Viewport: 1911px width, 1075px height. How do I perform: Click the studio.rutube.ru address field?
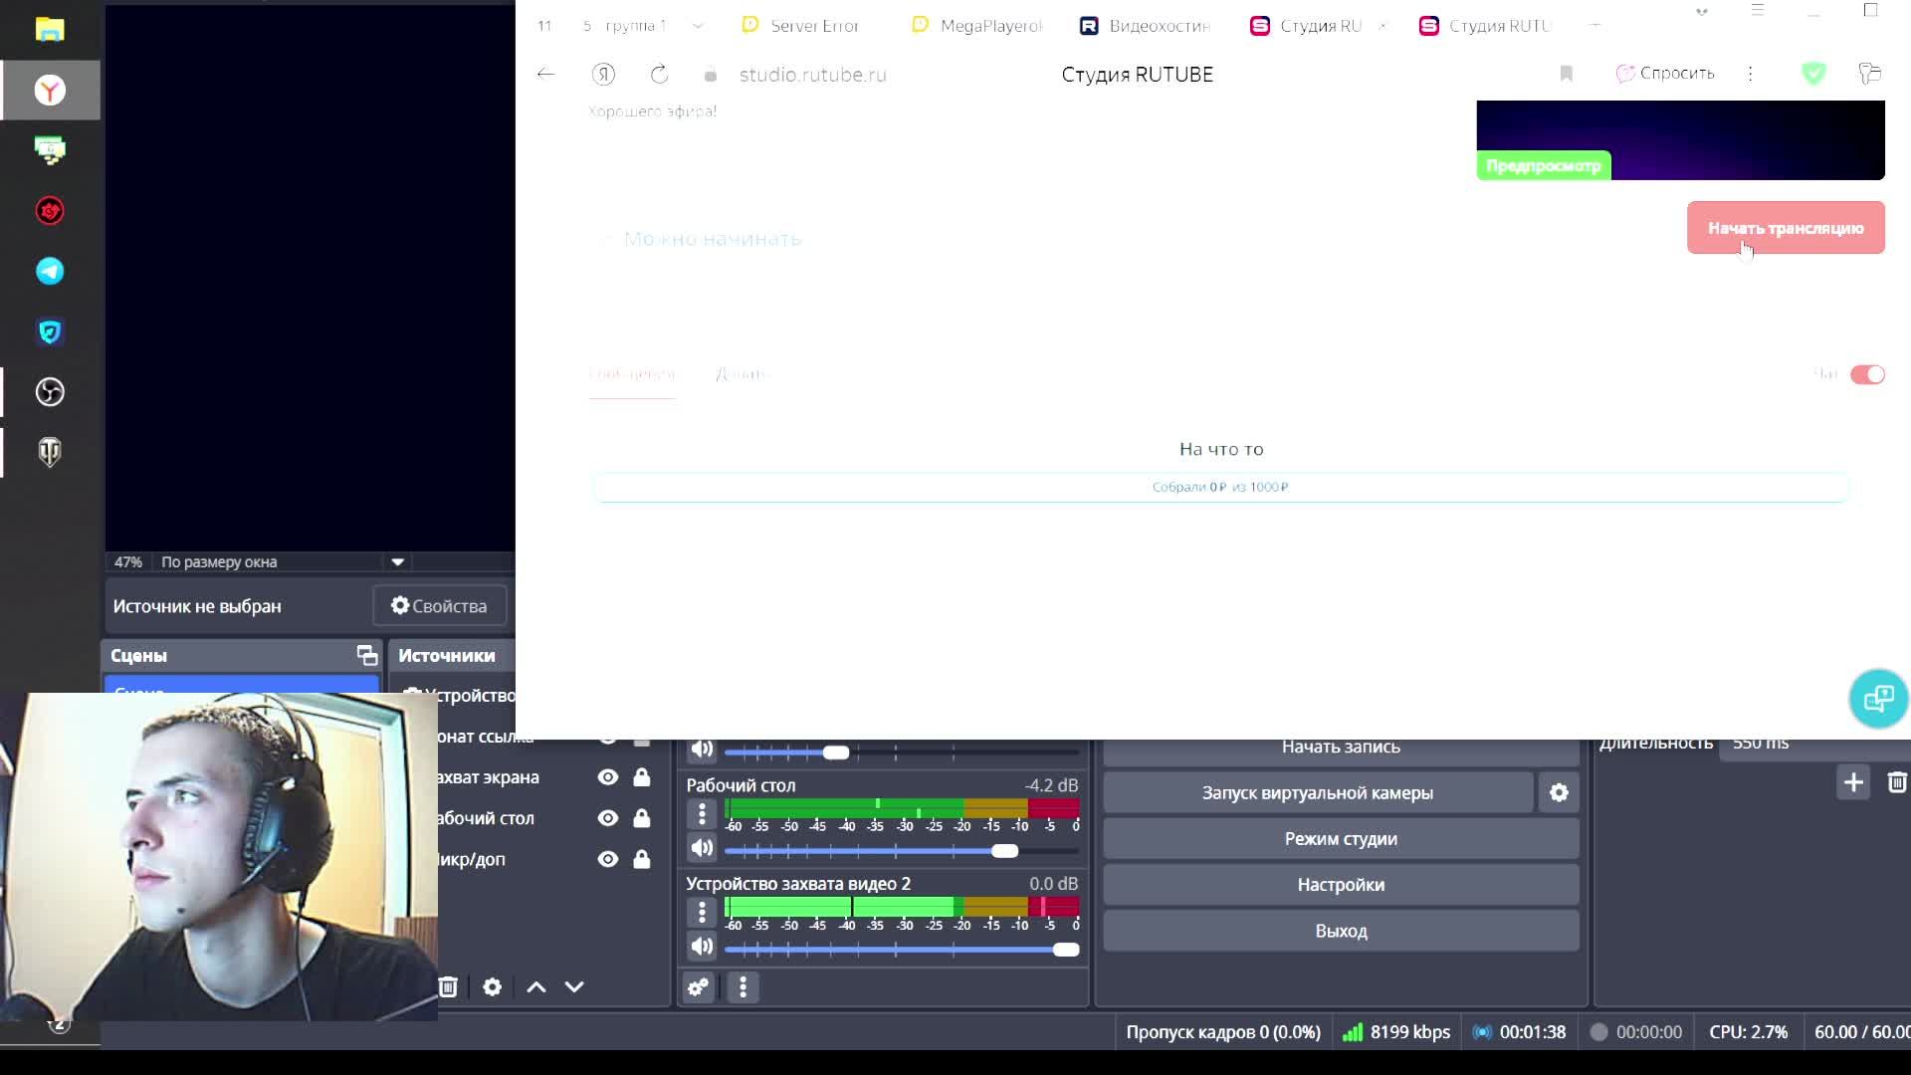click(x=812, y=75)
